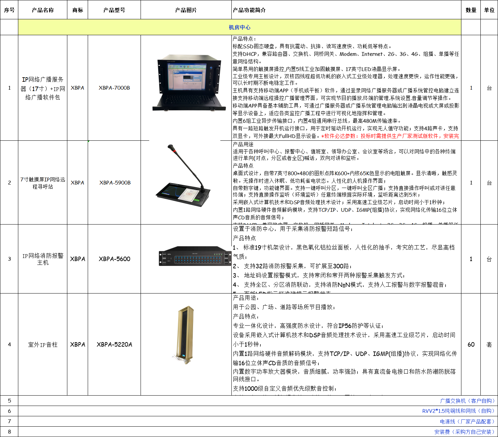Viewport: 498px width, 437px height.
Task: Click the row number 1 cell
Action: (x=9, y=88)
